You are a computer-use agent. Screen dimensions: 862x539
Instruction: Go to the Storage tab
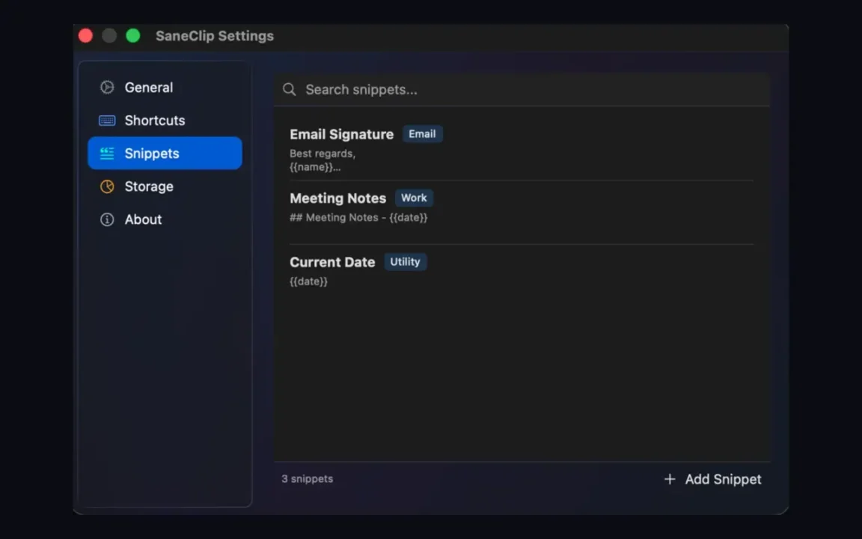(x=165, y=186)
